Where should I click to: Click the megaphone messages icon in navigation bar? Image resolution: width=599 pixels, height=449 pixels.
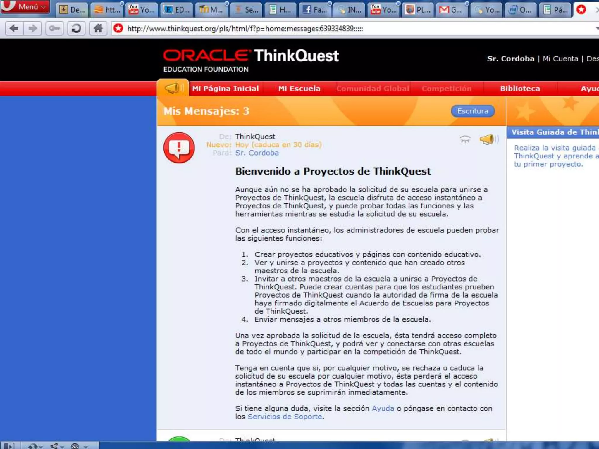pos(173,88)
